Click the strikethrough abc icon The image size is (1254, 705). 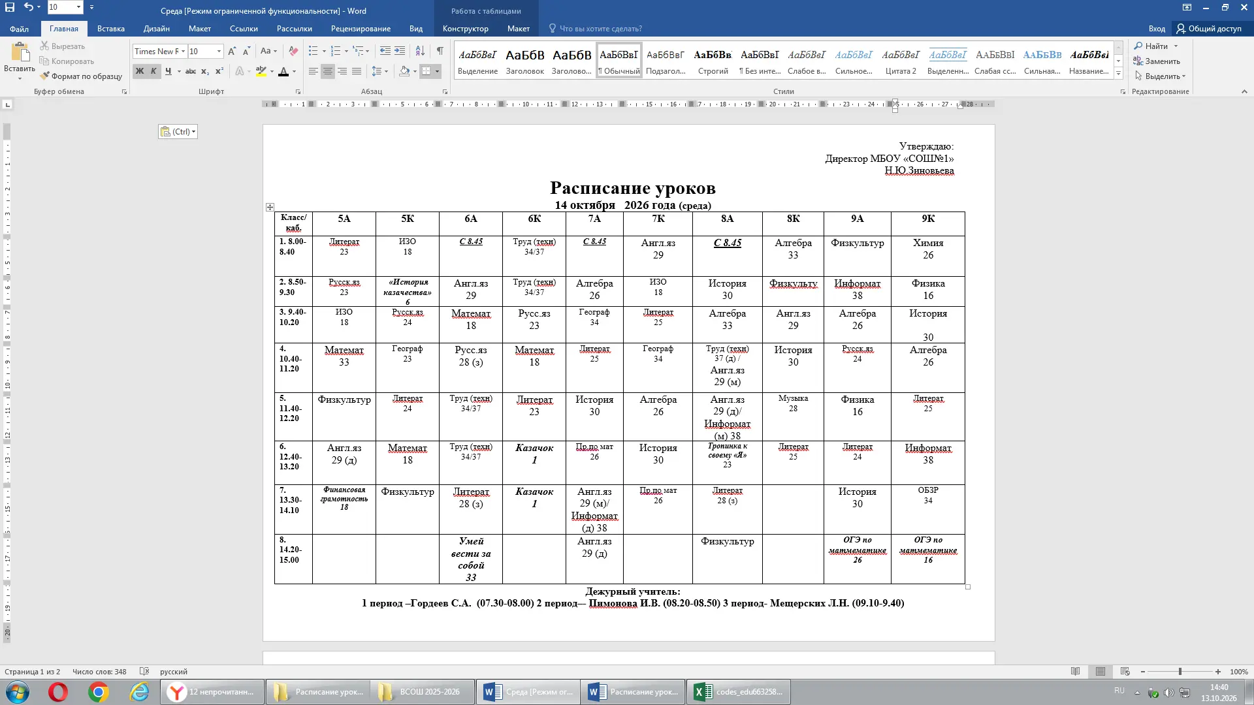(x=191, y=72)
